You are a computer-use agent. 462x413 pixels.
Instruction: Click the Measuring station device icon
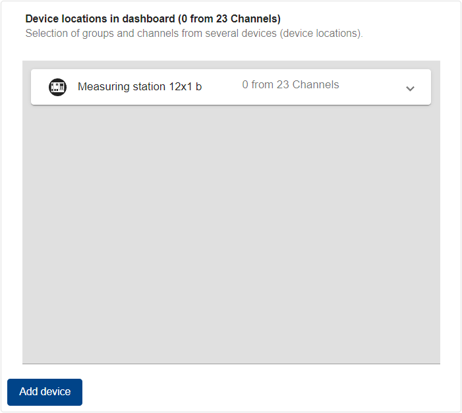point(58,87)
